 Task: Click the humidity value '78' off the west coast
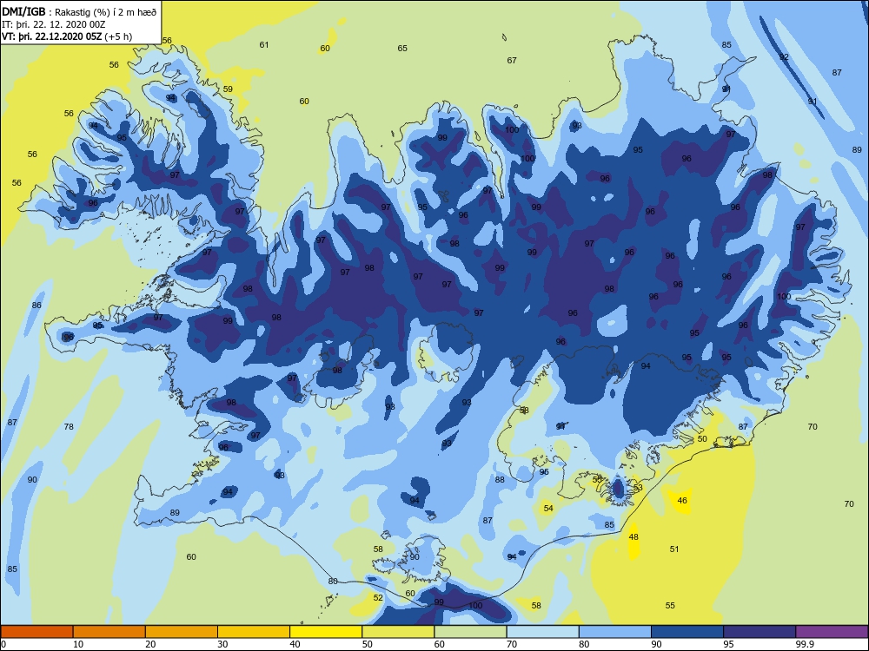click(x=69, y=427)
